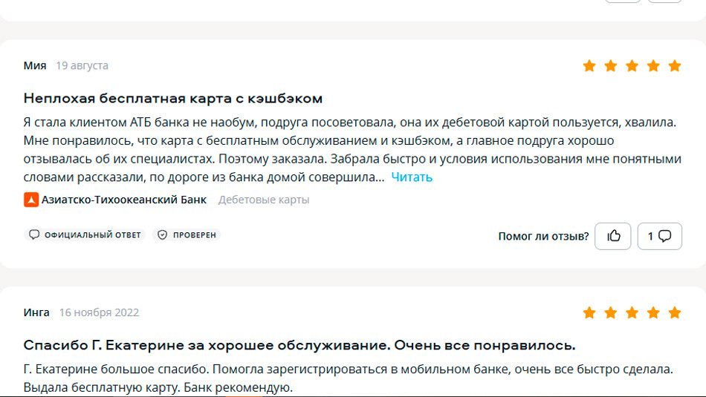Image resolution: width=706 pixels, height=397 pixels.
Task: Like Мия's review with thumbs-up
Action: tap(613, 236)
